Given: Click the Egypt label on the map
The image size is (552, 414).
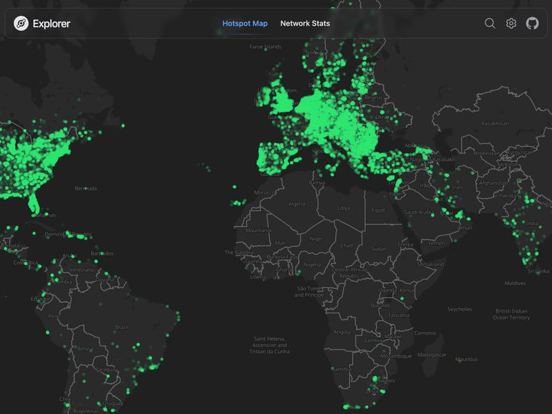Looking at the screenshot, I should click(378, 210).
